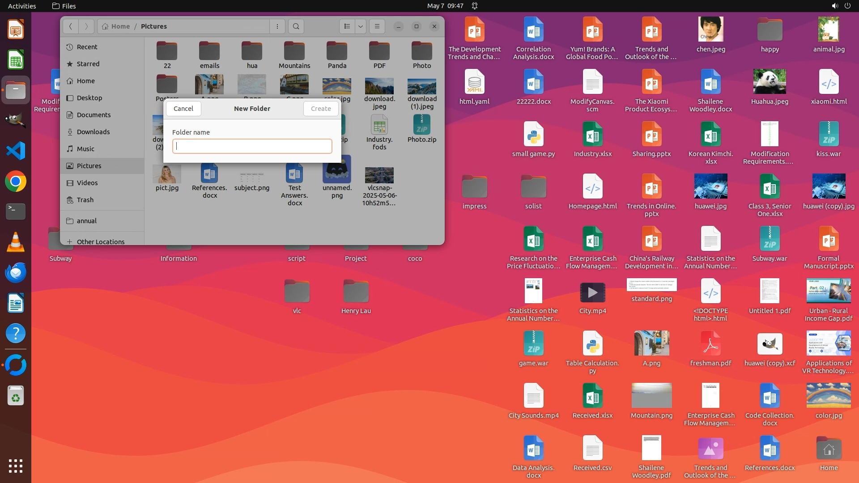Image resolution: width=859 pixels, height=483 pixels.
Task: Launch Google Chrome from the dock
Action: [x=16, y=182]
